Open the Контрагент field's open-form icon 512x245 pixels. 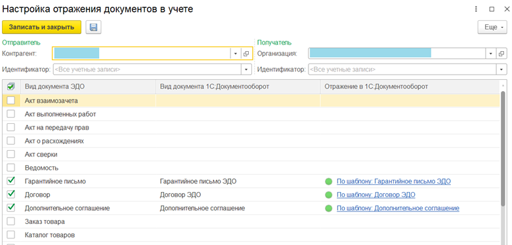pos(246,54)
